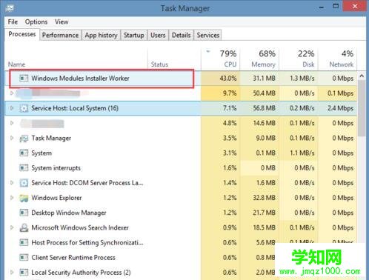Go to the Users tab
This screenshot has width=369, height=280.
click(x=158, y=35)
